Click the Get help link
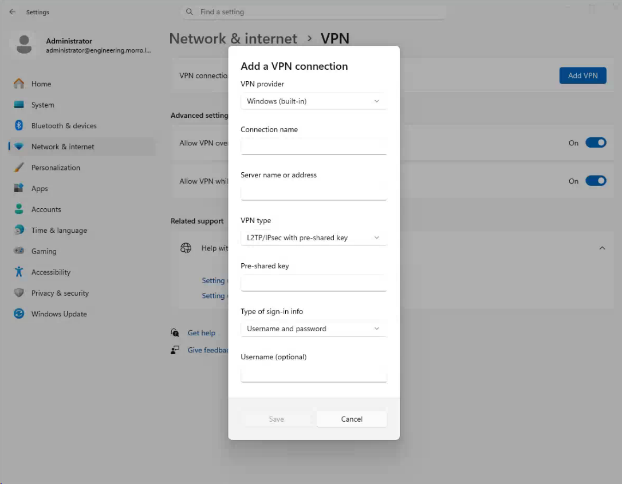 (x=202, y=333)
